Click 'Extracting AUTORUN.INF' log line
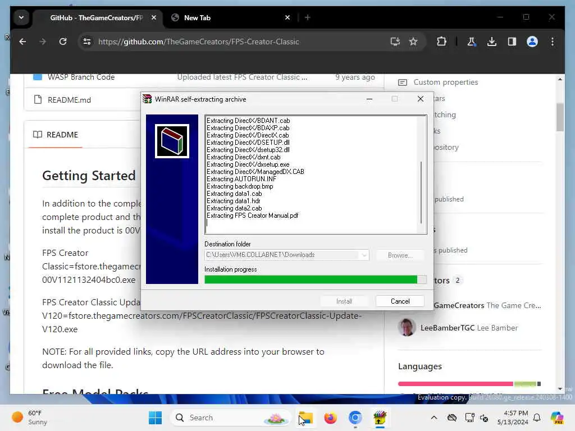Screen dimensions: 575x431 coord(241,179)
